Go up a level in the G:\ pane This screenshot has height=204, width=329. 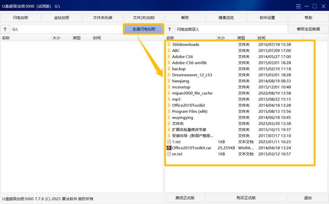tap(5, 29)
